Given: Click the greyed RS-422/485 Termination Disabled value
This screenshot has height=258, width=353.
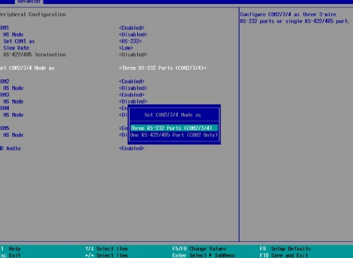Looking at the screenshot, I should (133, 55).
